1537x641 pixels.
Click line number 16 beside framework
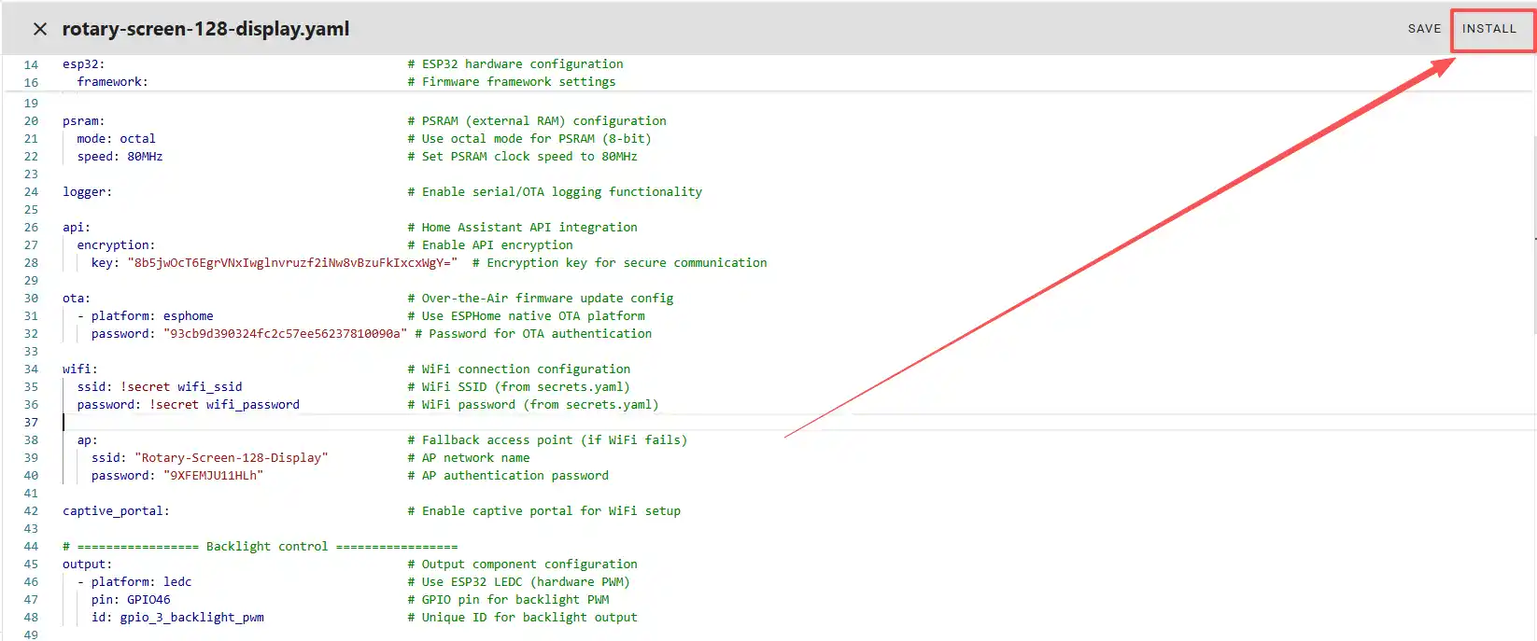(31, 82)
